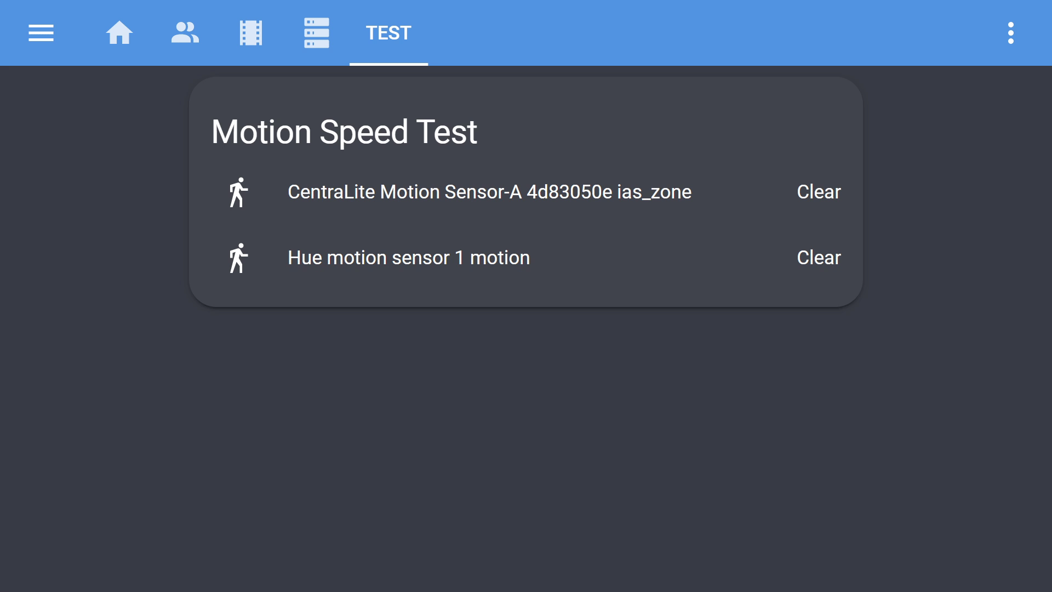1052x592 pixels.
Task: Click the Hue motion sensor's walking icon
Action: [x=238, y=258]
